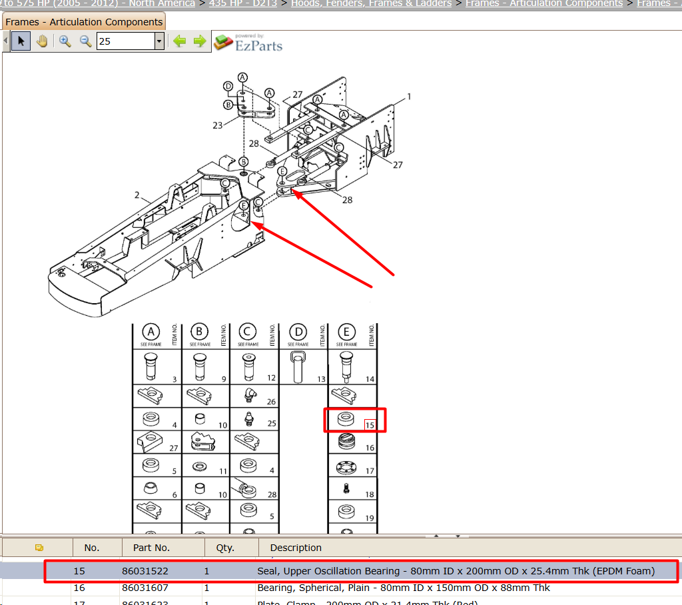Click item number 4 ring in column A
Viewport: 682px width, 605px height.
point(151,418)
